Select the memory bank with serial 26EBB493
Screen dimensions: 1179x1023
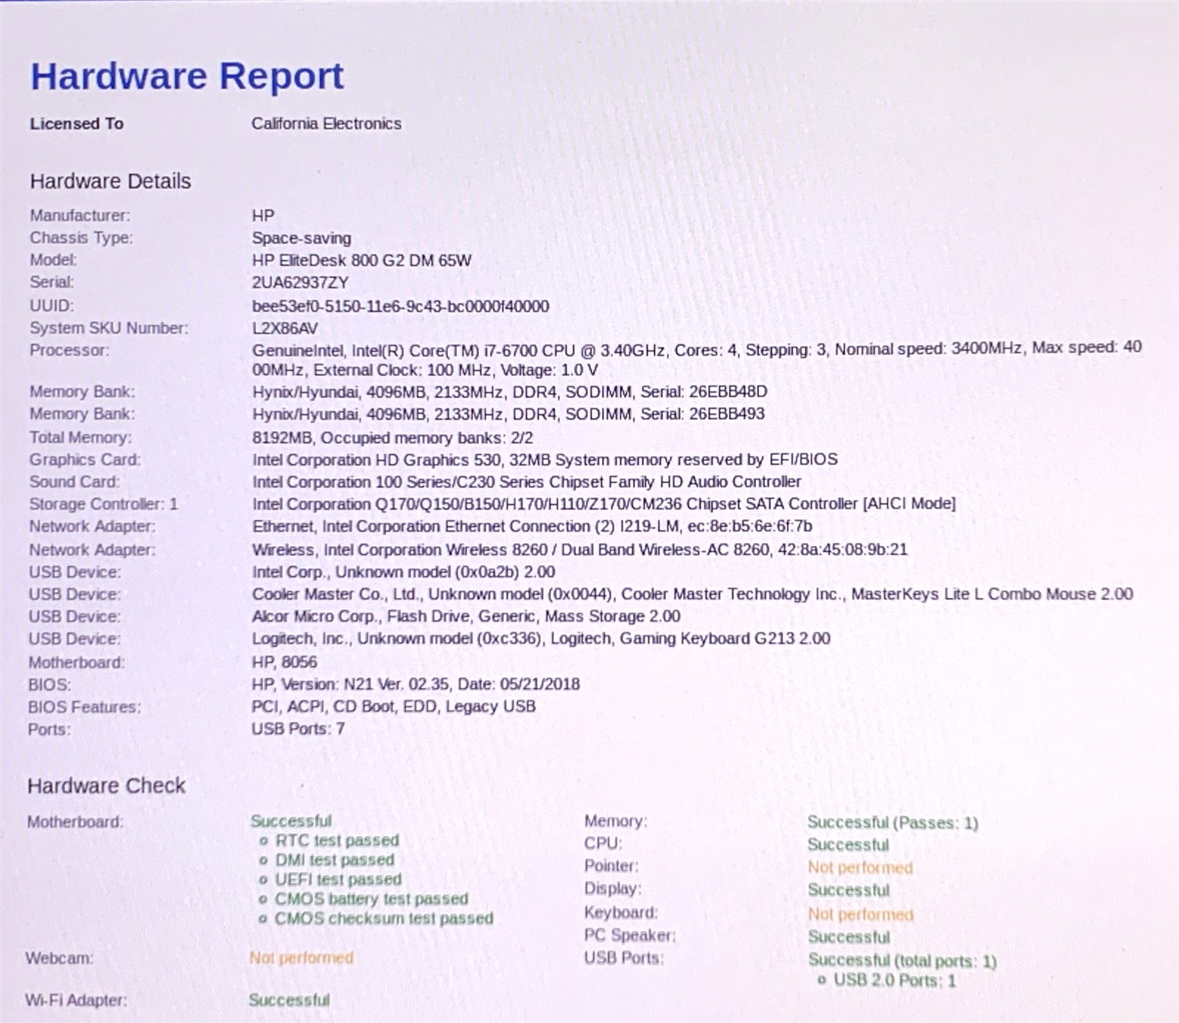tap(508, 413)
